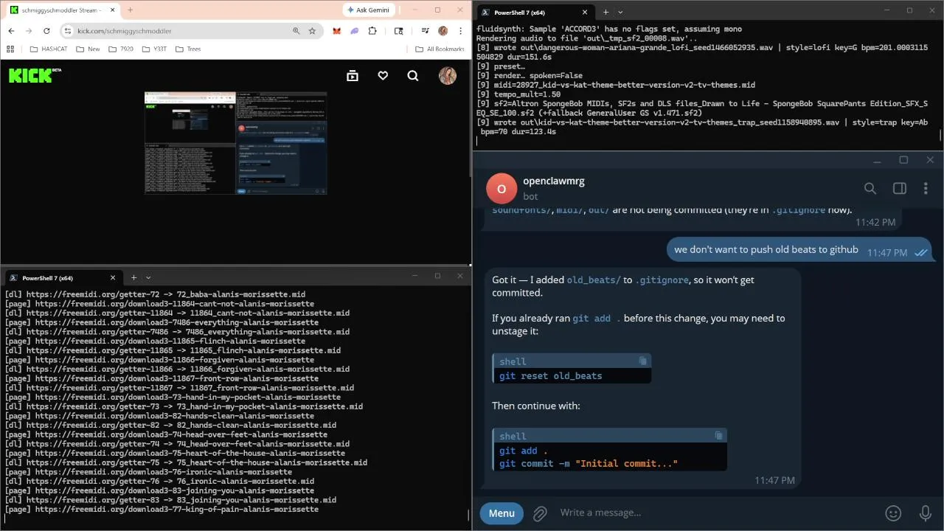The height and width of the screenshot is (531, 944).
Task: Close the PowerShell tab in top-right terminal
Action: coord(585,12)
